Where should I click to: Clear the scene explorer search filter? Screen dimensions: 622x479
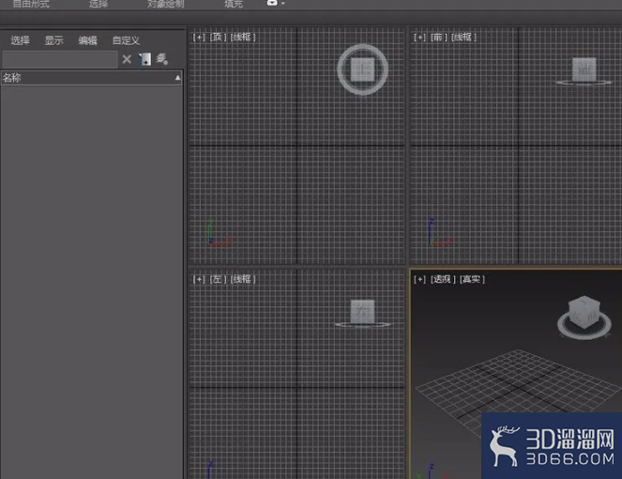click(x=127, y=59)
